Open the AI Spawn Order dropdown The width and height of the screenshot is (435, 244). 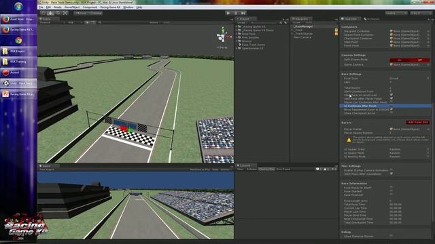pyautogui.click(x=409, y=149)
